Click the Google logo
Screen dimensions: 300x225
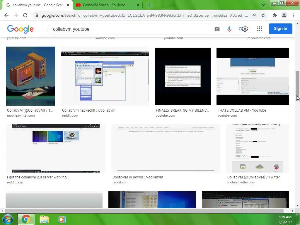21,29
